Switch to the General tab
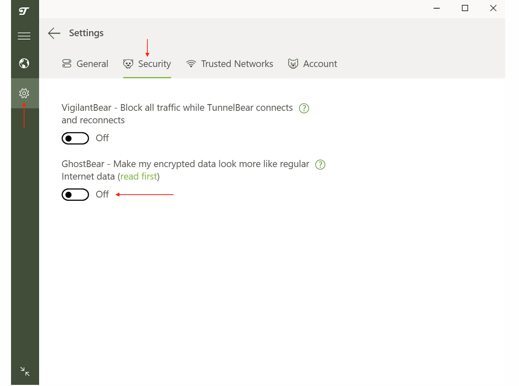This screenshot has width=519, height=386. (x=85, y=64)
